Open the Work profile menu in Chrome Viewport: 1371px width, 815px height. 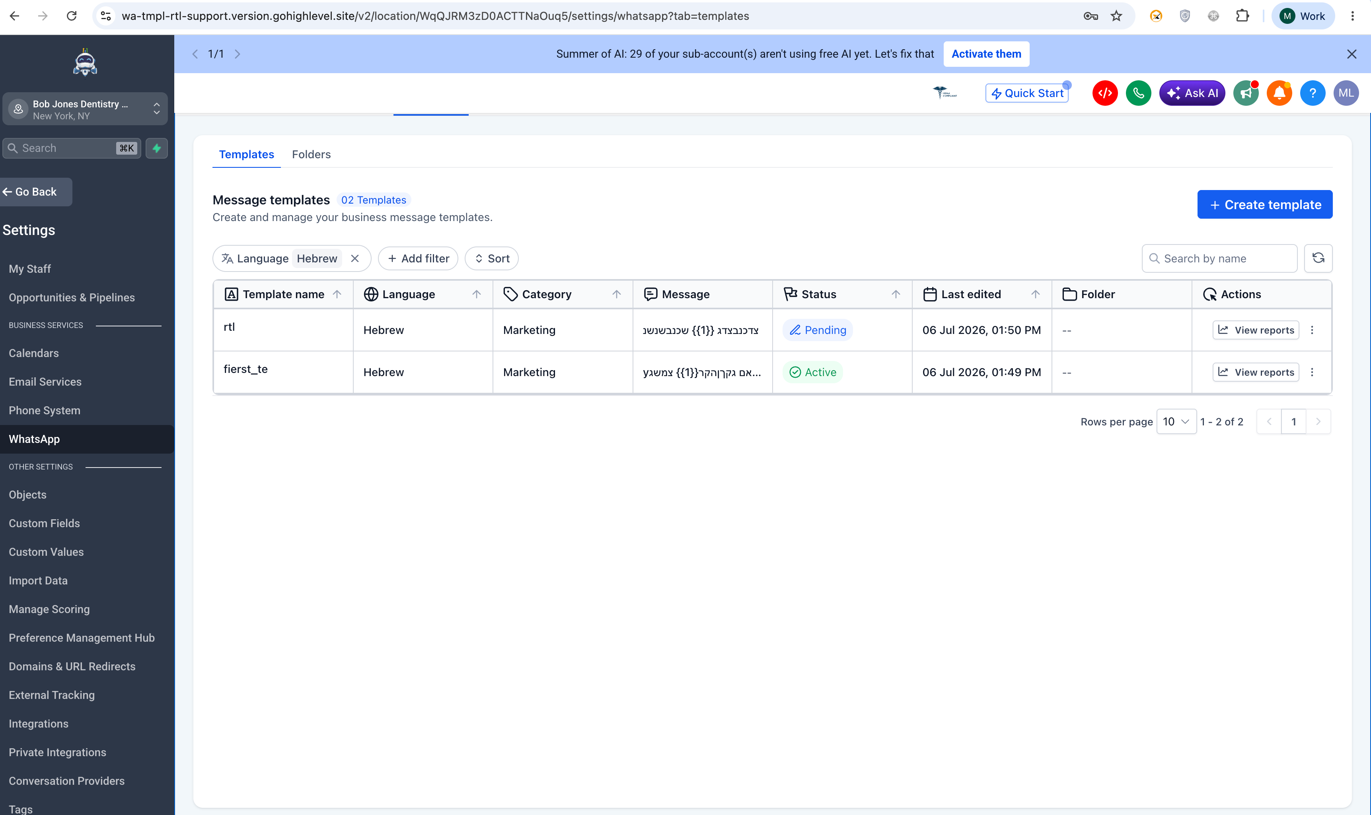point(1303,16)
